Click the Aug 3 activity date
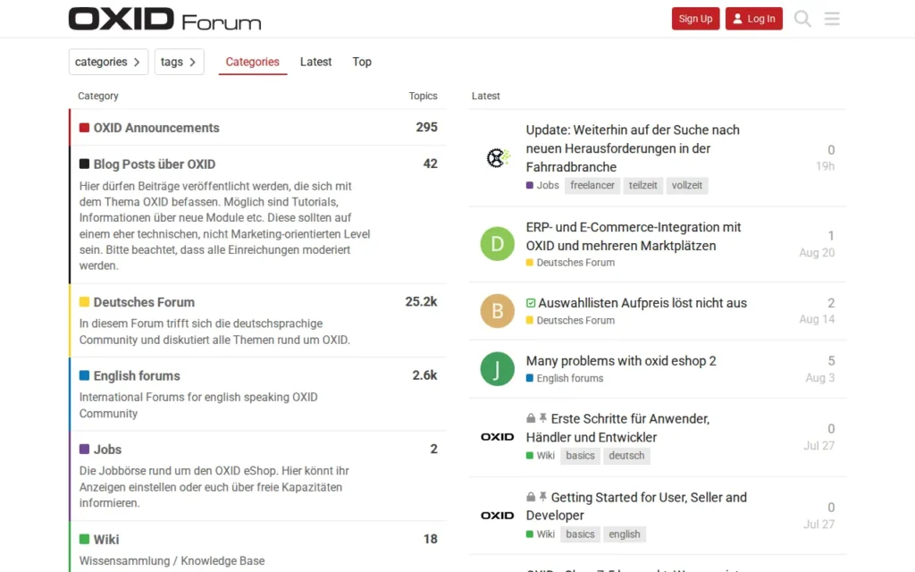The height and width of the screenshot is (572, 915). [820, 378]
